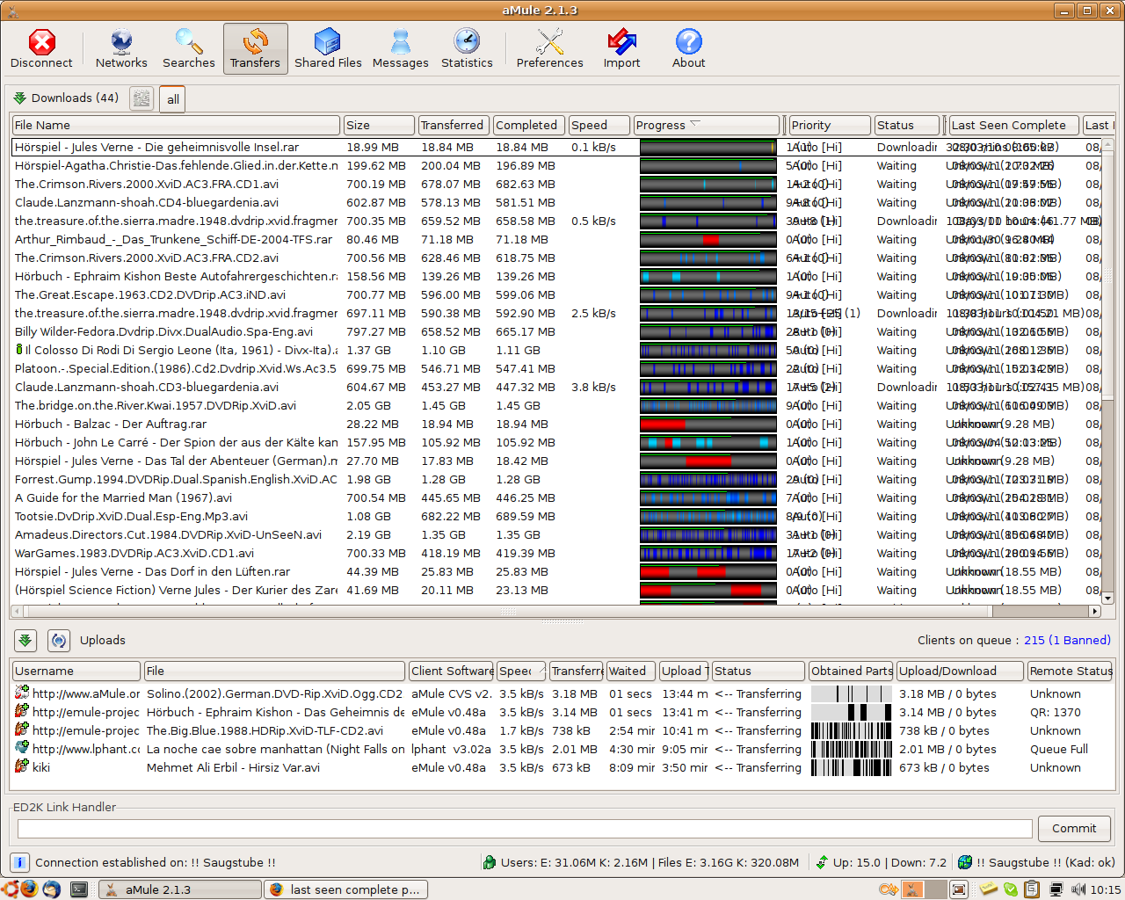Sort downloads by File Name header
This screenshot has width=1125, height=900.
(176, 126)
